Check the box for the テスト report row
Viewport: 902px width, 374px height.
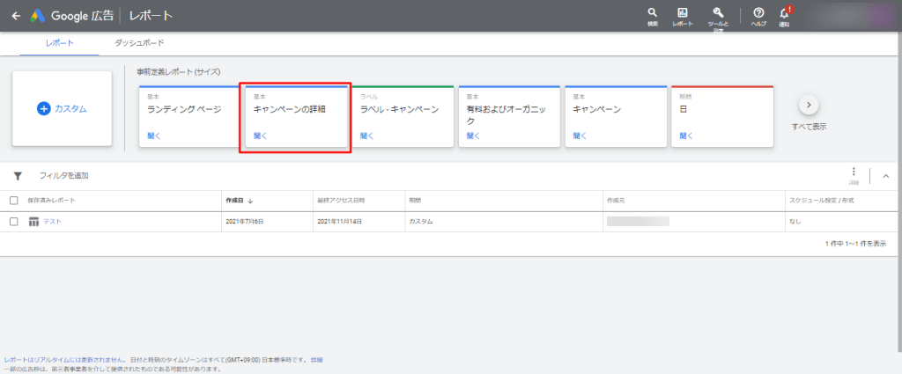(14, 222)
